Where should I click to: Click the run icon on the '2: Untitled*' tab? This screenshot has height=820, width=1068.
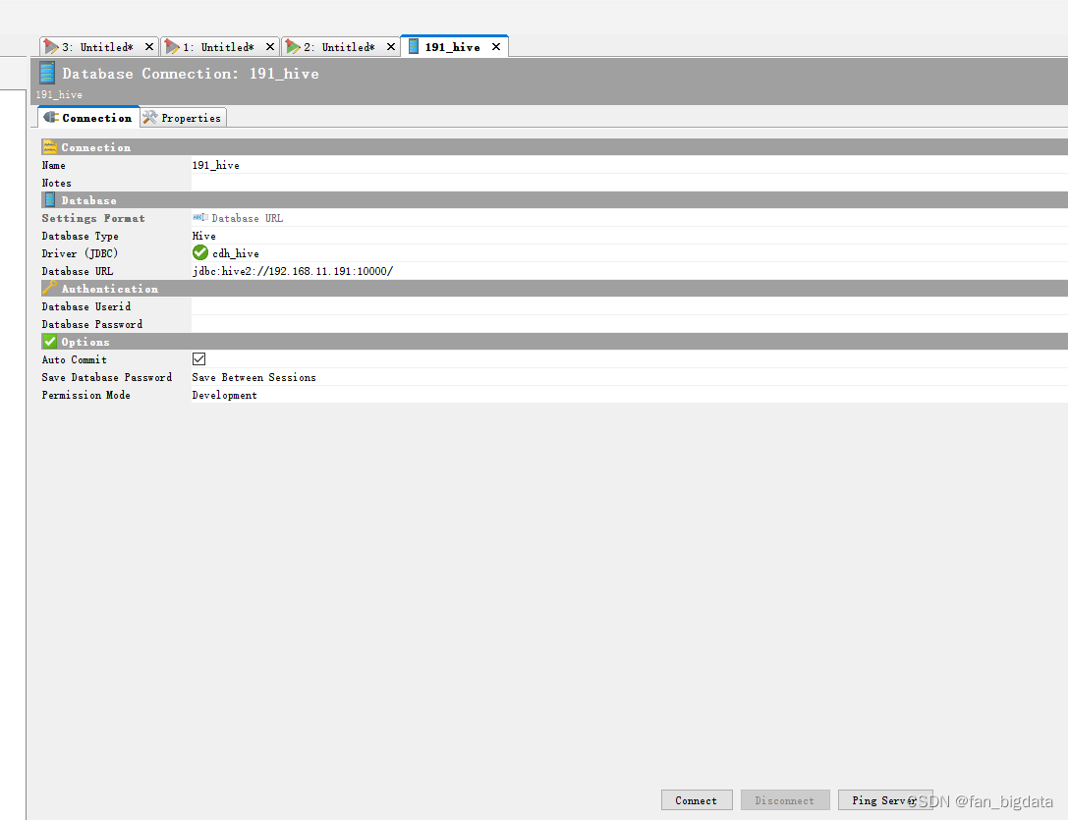click(x=293, y=46)
